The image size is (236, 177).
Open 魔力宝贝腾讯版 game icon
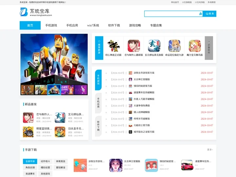click(x=195, y=46)
